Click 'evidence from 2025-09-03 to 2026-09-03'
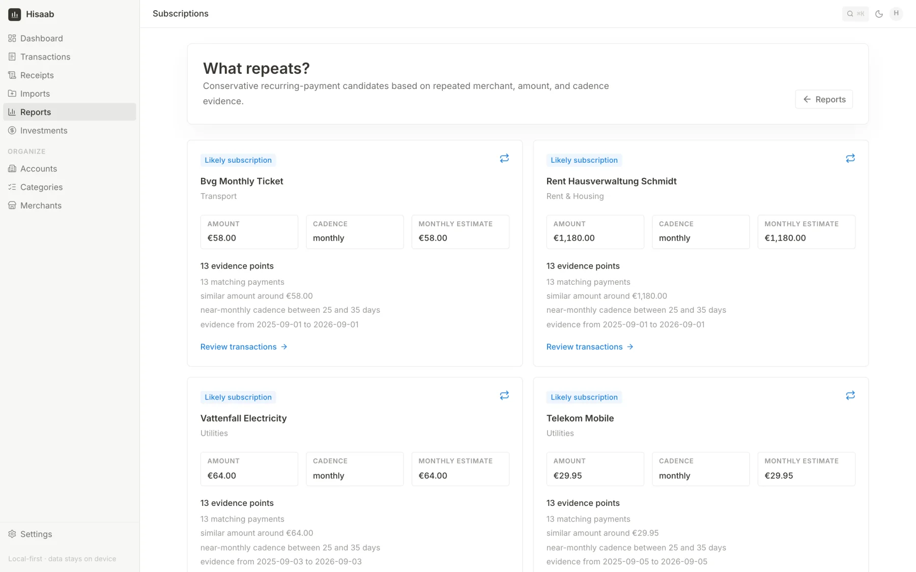916x572 pixels. pos(281,562)
